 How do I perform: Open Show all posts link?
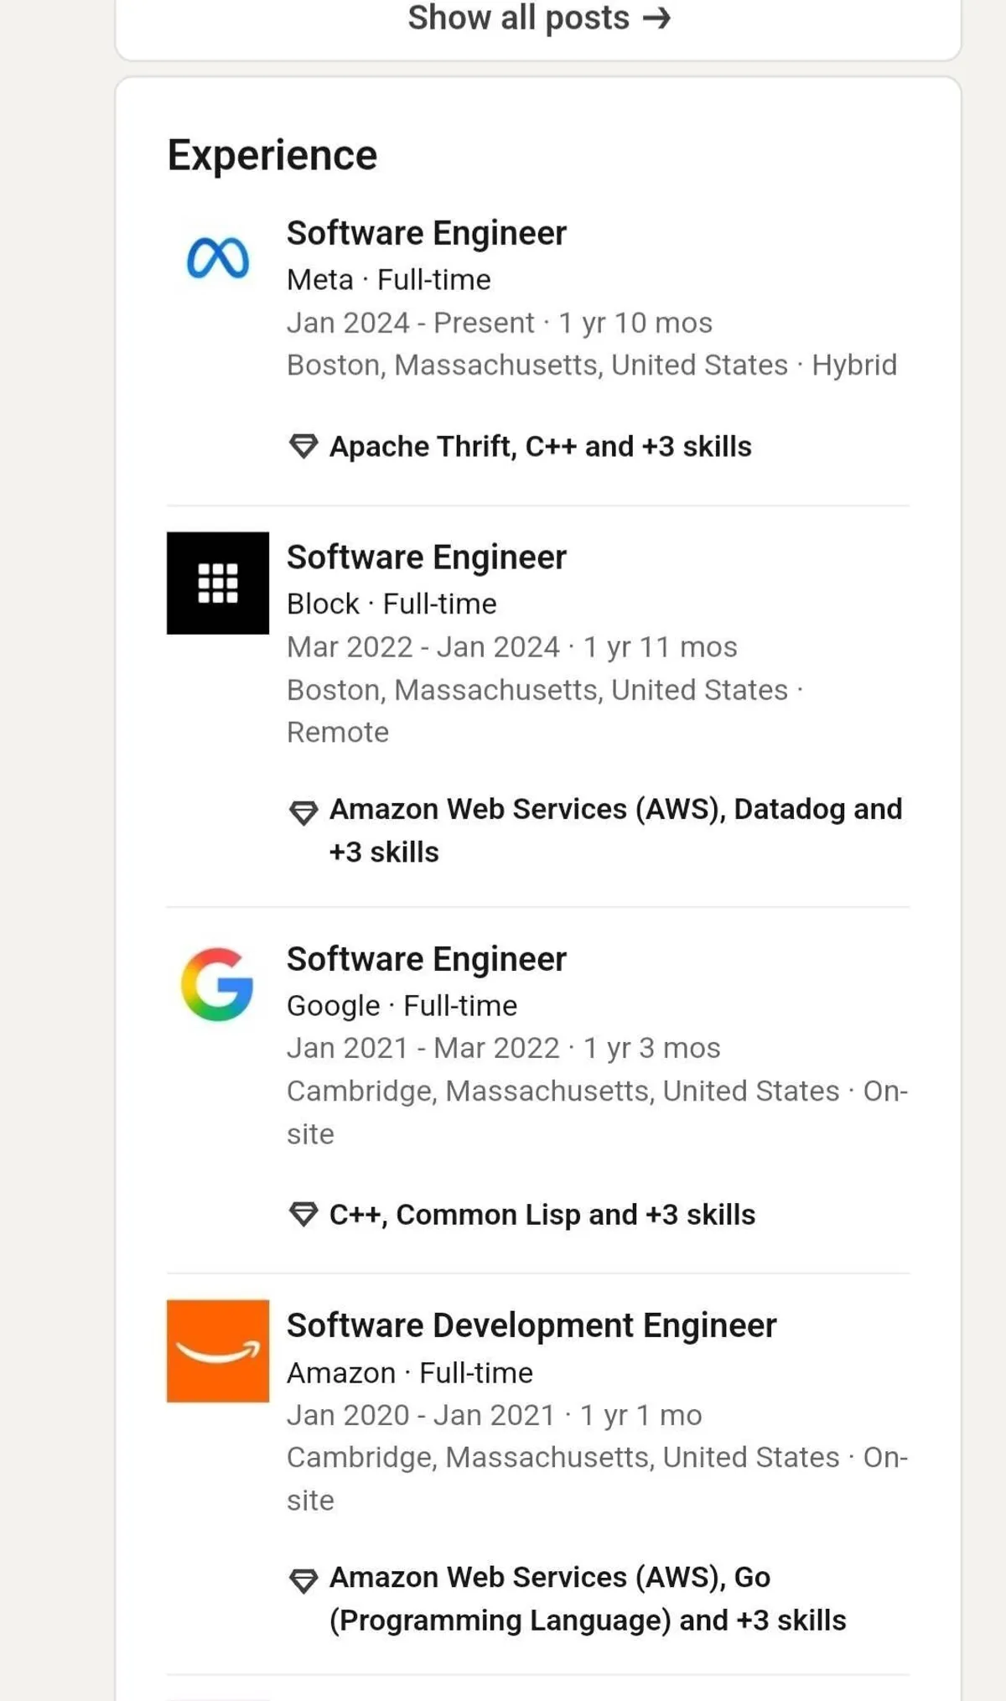coord(538,18)
